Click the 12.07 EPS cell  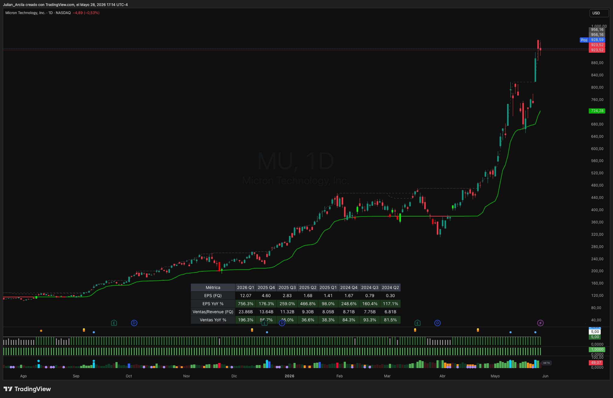[x=246, y=296]
